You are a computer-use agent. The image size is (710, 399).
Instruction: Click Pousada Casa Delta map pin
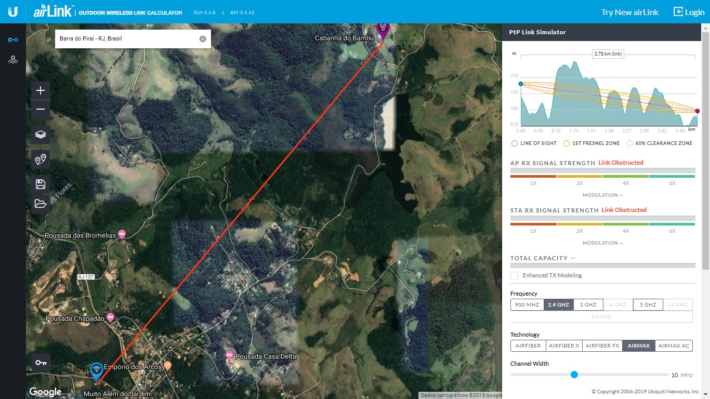229,355
